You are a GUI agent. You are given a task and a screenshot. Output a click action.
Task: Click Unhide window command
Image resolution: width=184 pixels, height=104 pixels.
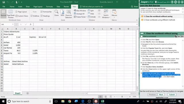tap(92, 17)
